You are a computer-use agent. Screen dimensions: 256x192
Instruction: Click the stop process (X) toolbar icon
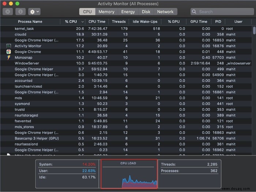8,12
